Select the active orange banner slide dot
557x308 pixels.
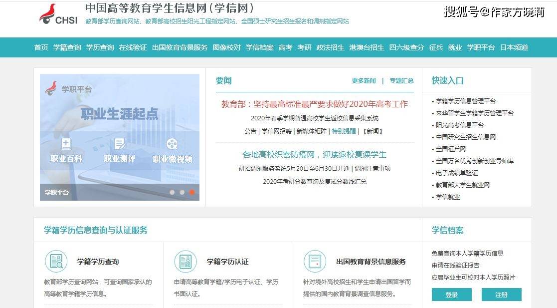coord(192,192)
